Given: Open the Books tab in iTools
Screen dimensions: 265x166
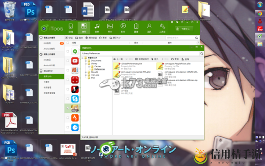Looking at the screenshot, I should coord(136,28).
